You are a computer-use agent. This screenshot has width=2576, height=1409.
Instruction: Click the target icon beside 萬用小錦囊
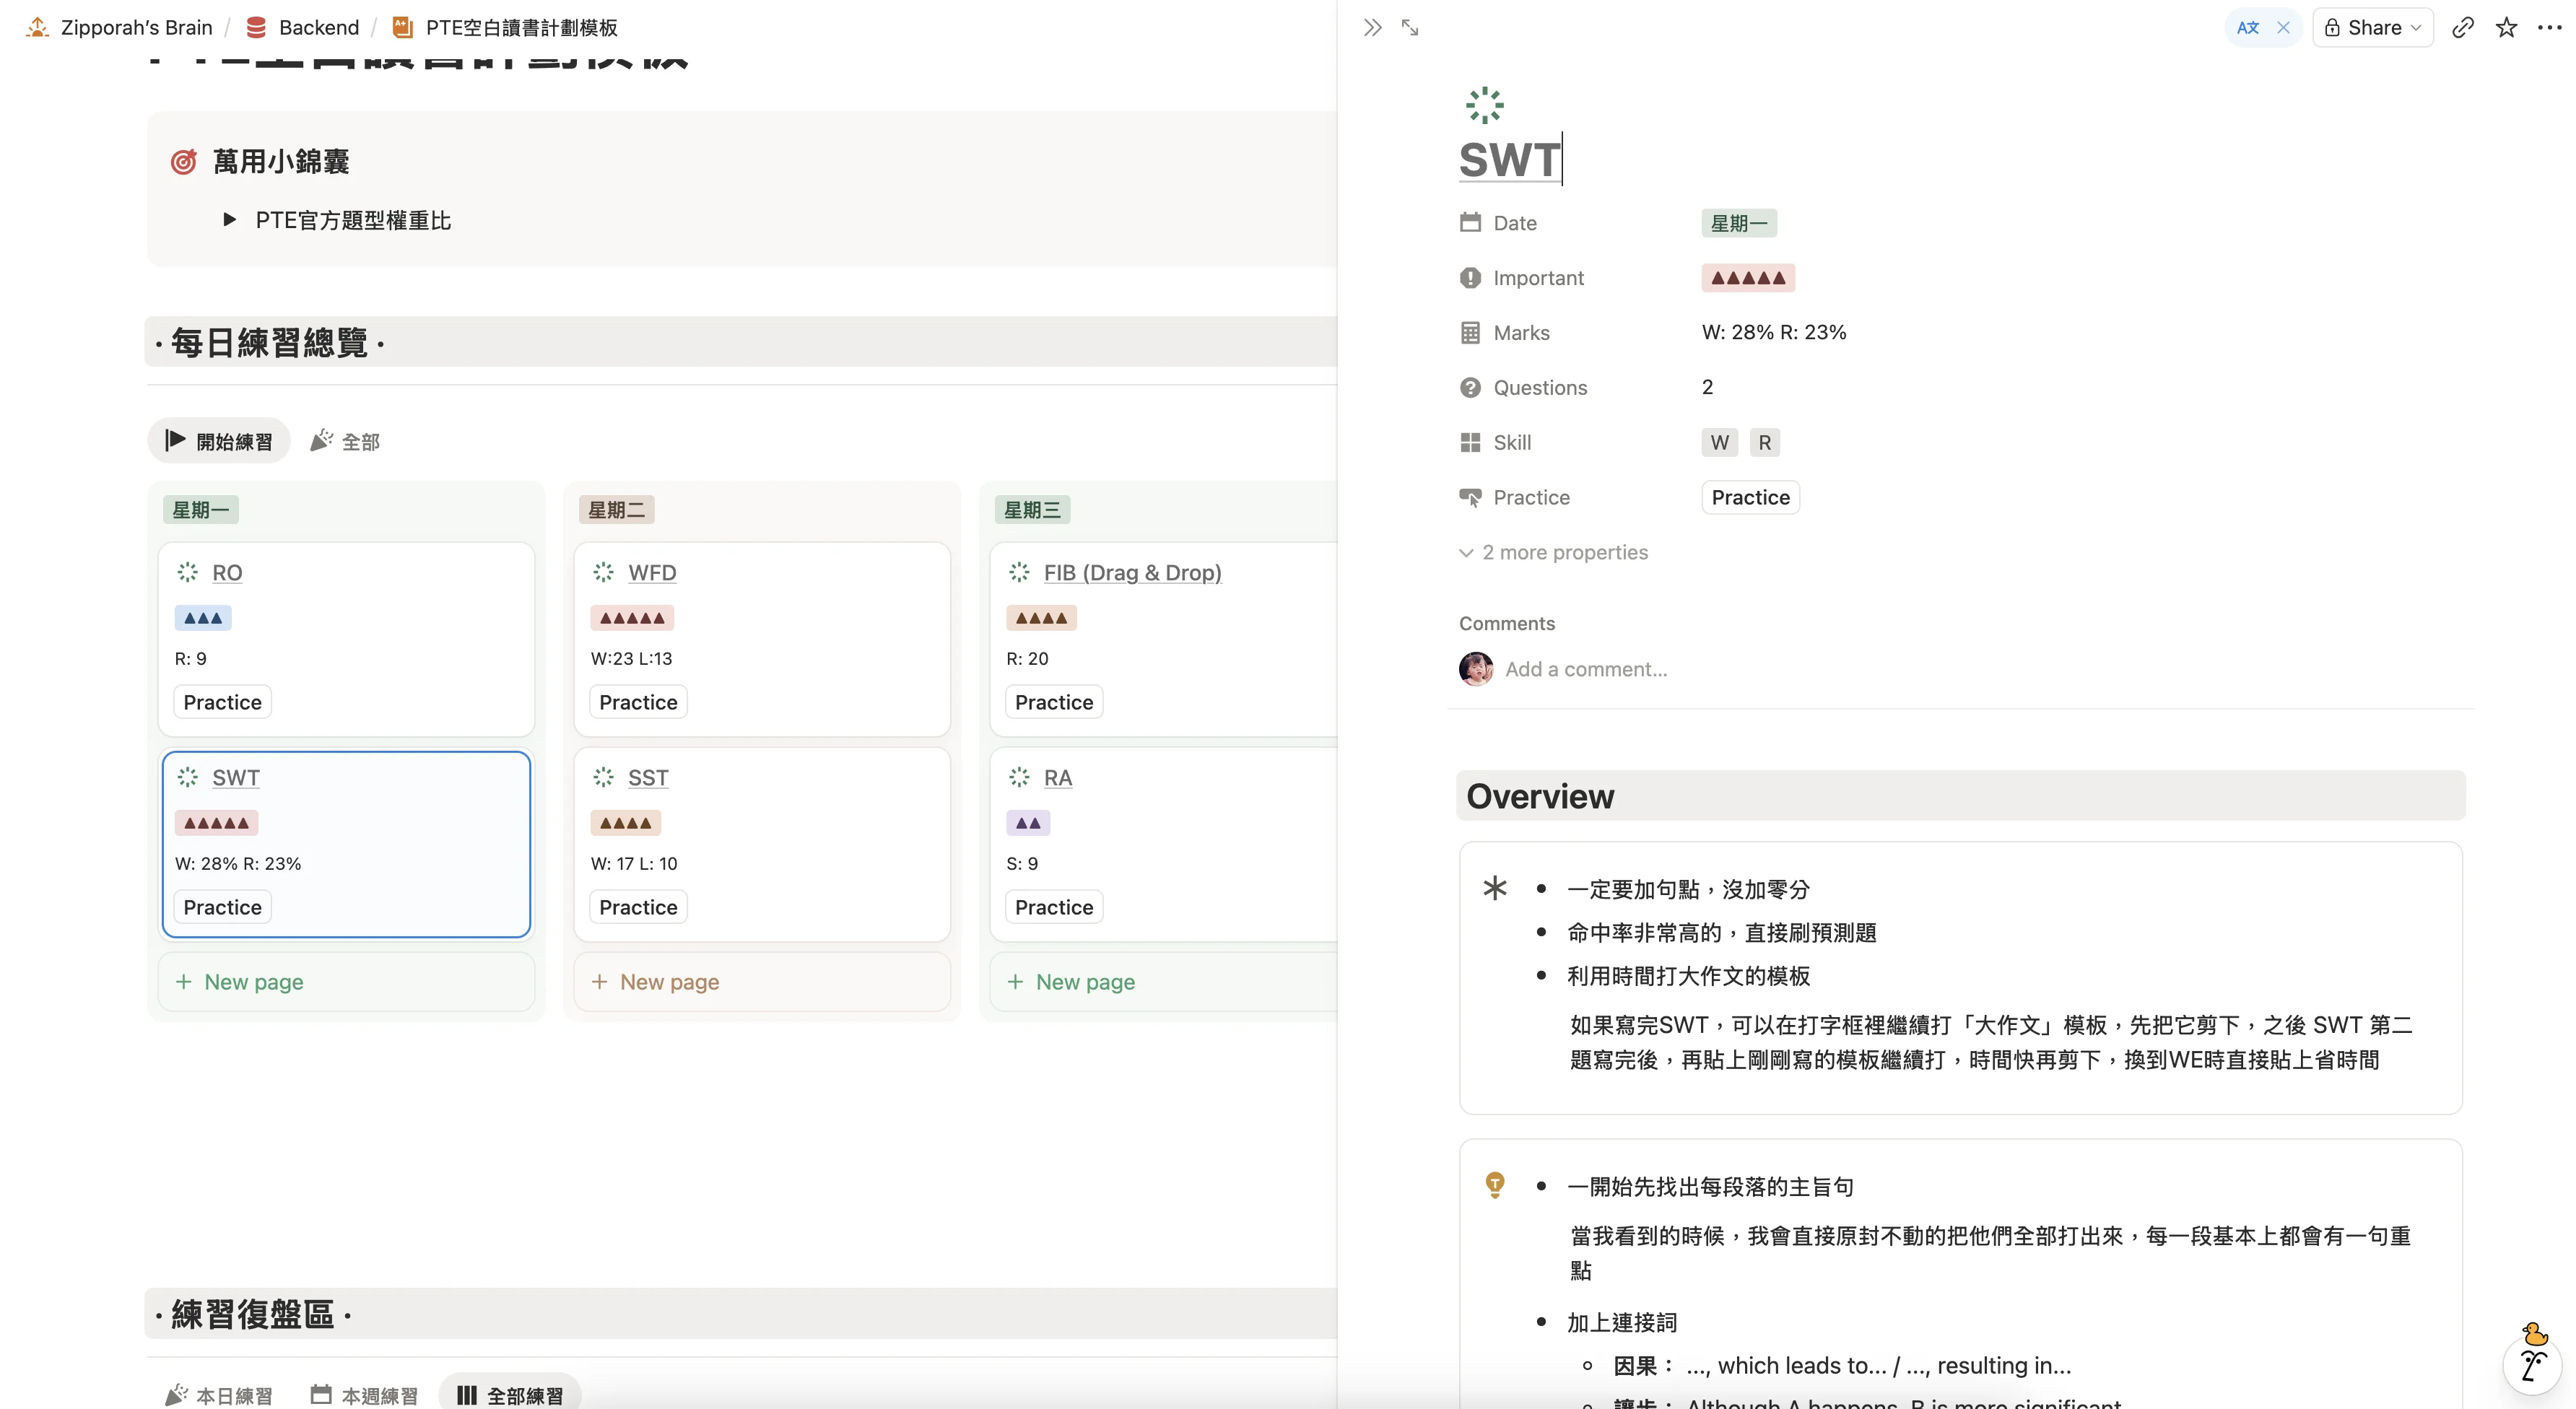click(x=184, y=162)
